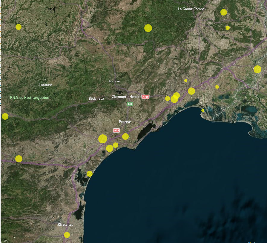
Task: Click the yellow marker near La Grand-Combe
Action: [223, 13]
